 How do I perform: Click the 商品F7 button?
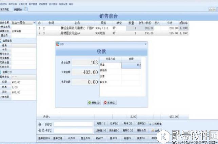[99, 138]
